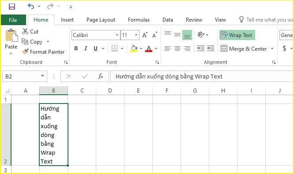Click the Paste button
Screen dimensions: 294x174
11,41
